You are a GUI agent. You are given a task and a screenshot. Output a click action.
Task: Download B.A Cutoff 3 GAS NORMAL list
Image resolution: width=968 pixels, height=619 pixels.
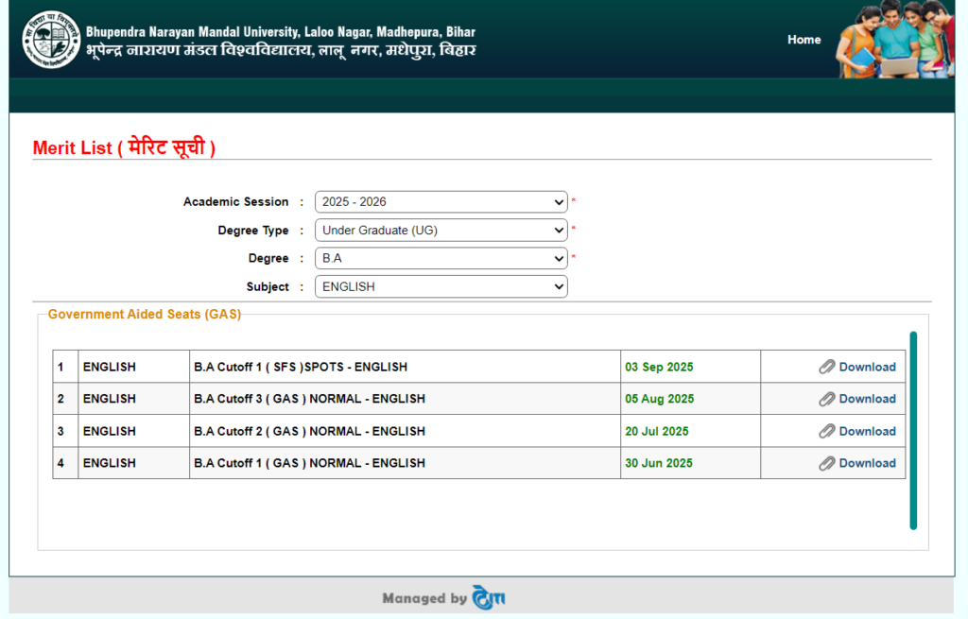coord(867,400)
